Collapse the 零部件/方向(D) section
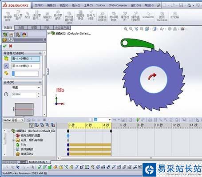 point(40,53)
